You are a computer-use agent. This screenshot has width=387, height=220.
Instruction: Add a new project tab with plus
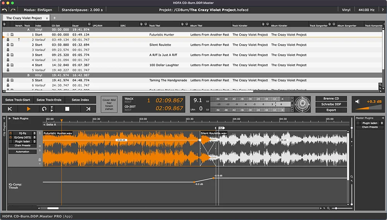click(x=55, y=18)
